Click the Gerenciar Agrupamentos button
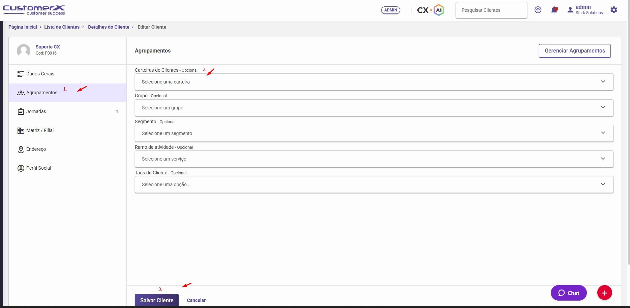Viewport: 630px width, 308px height. click(575, 51)
